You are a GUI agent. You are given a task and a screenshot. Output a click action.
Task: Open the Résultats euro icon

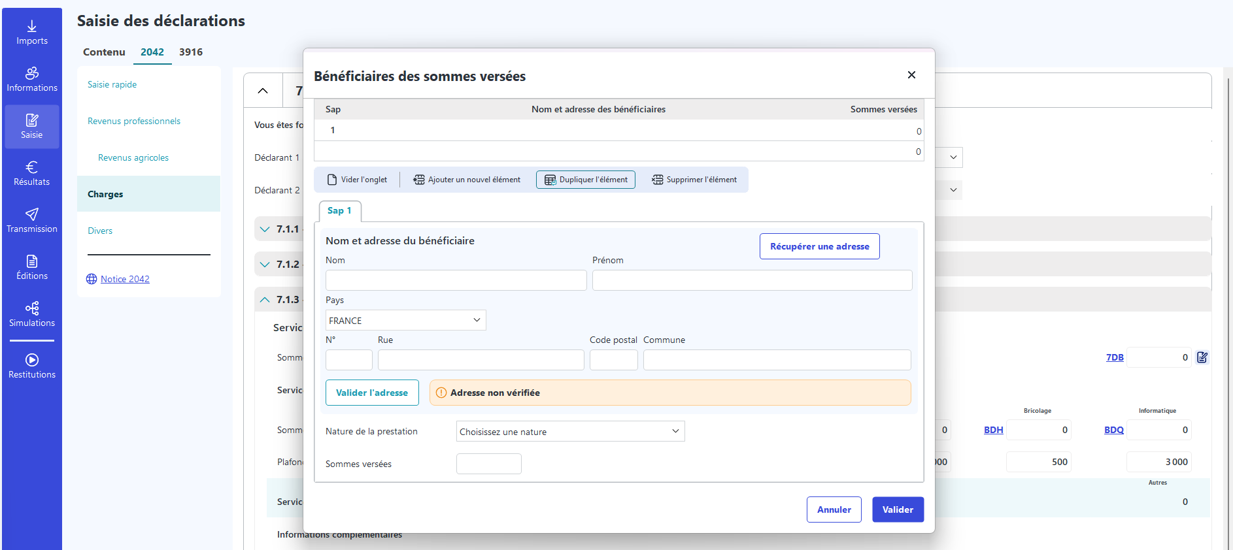[x=31, y=174]
